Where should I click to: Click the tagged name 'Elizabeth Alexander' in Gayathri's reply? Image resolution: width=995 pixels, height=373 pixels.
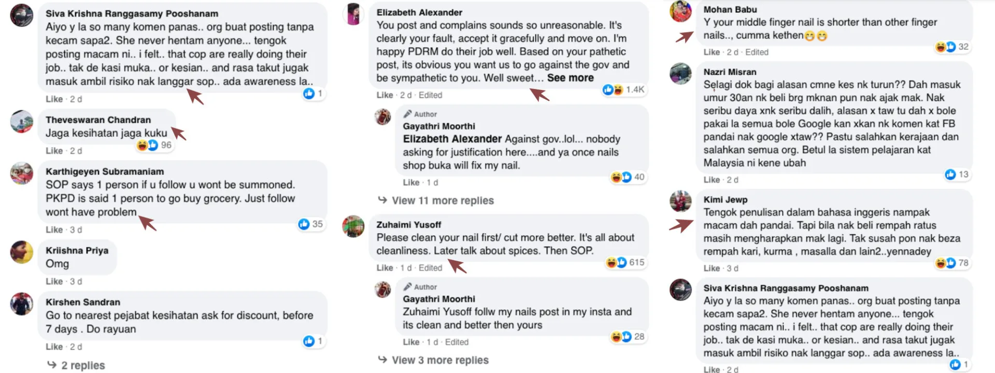tap(452, 139)
